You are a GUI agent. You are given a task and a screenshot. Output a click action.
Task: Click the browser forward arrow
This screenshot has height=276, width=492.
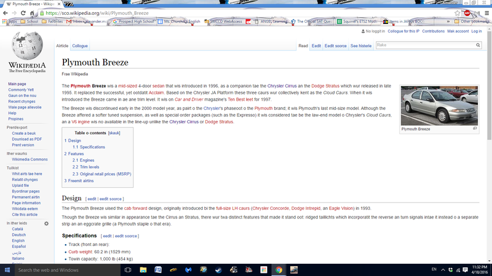click(14, 13)
